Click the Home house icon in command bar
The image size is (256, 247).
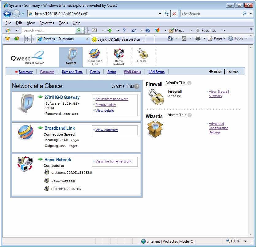point(170,38)
